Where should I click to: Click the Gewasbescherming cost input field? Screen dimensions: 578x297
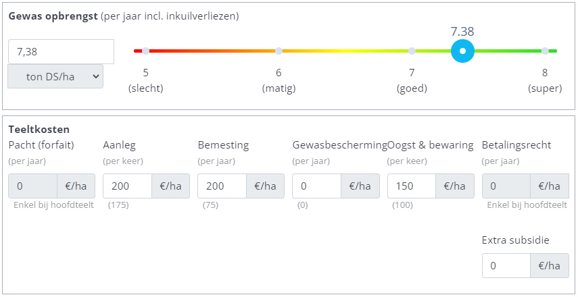pos(316,186)
